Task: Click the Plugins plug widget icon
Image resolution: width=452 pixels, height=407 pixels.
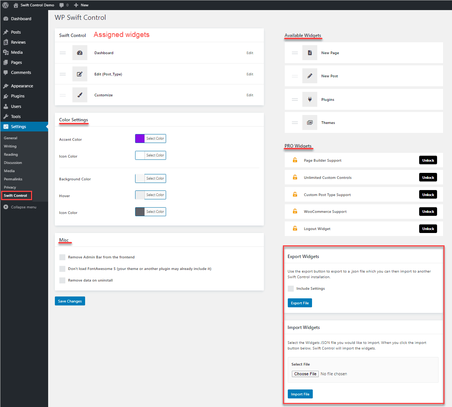Action: click(310, 99)
